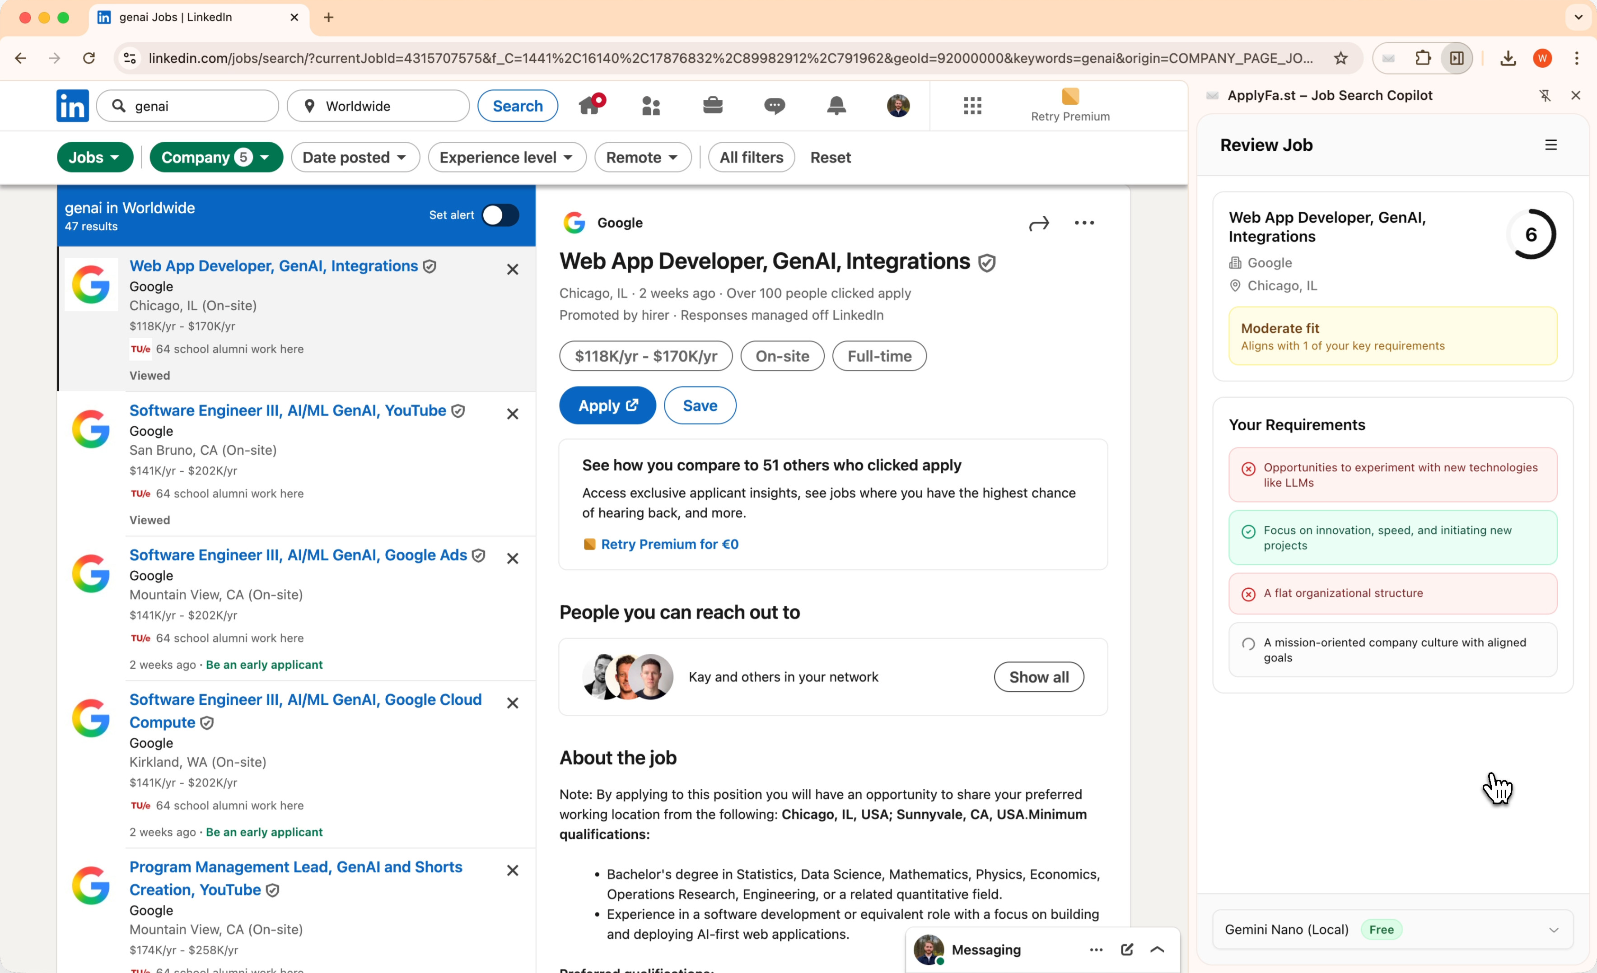1597x973 pixels.
Task: Open All filters panel
Action: (751, 158)
